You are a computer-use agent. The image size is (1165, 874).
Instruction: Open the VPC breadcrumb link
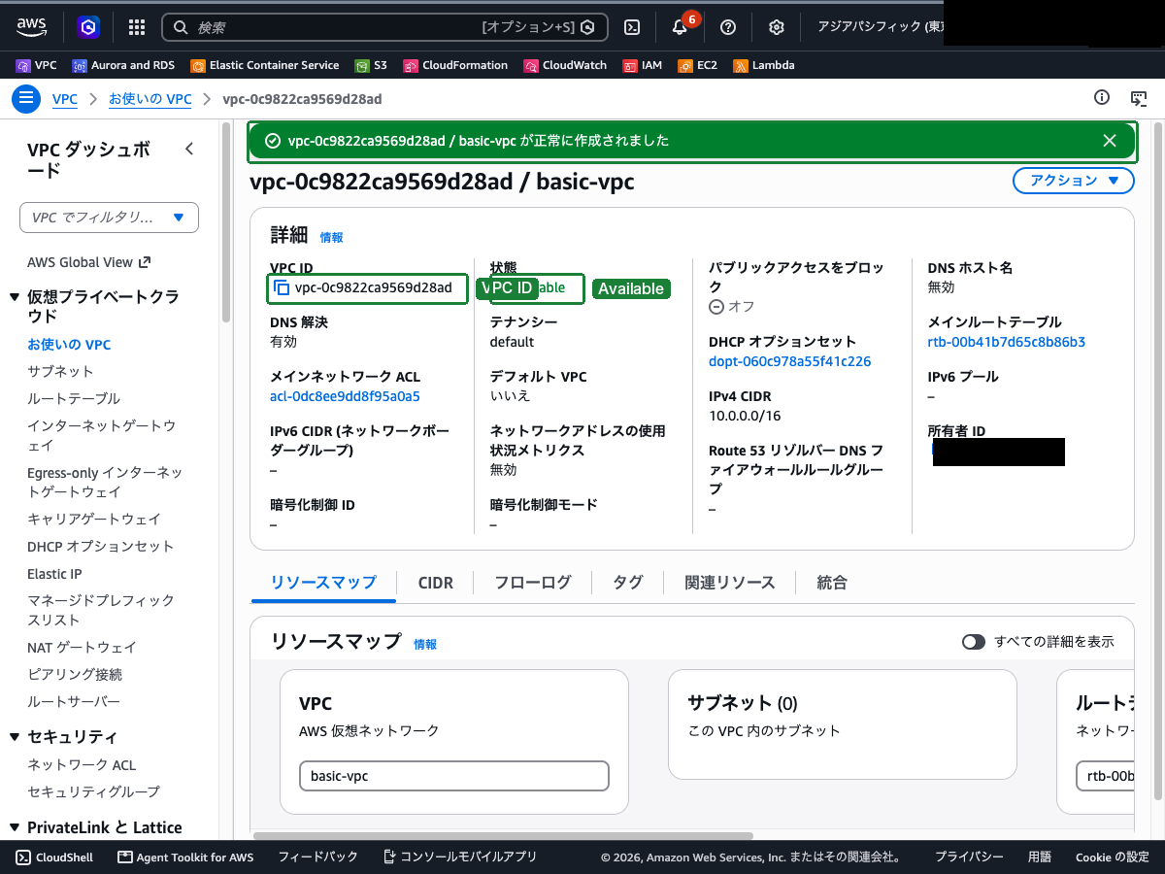tap(65, 99)
